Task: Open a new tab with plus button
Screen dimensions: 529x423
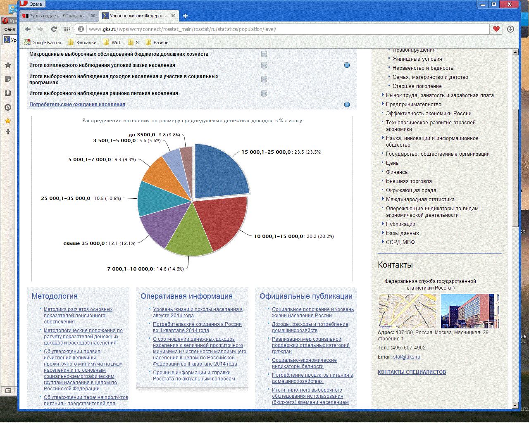Action: [x=185, y=16]
